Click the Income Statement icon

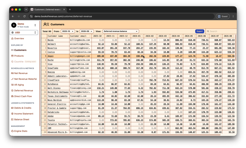(x=12, y=114)
